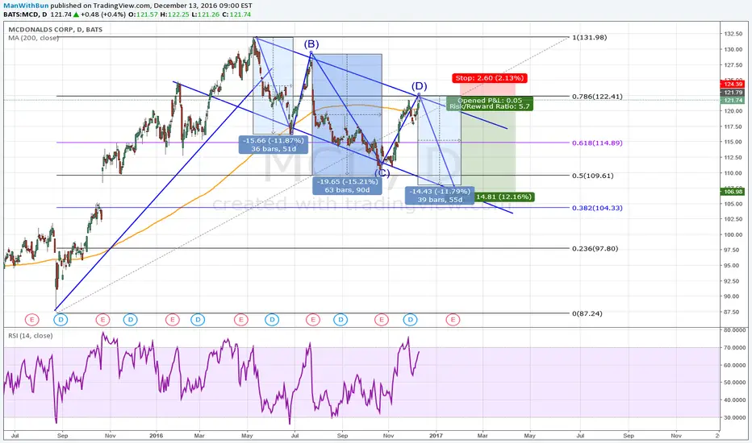This screenshot has height=443, width=752.
Task: Select the RSI (14, close) indicator label
Action: pyautogui.click(x=30, y=336)
